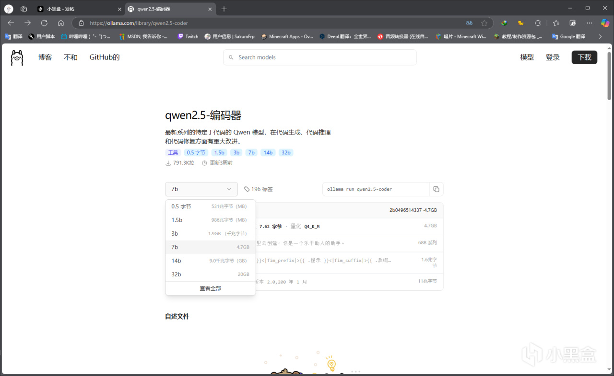Open the Minecraft Apps bookmark
This screenshot has height=376, width=614.
tap(287, 36)
